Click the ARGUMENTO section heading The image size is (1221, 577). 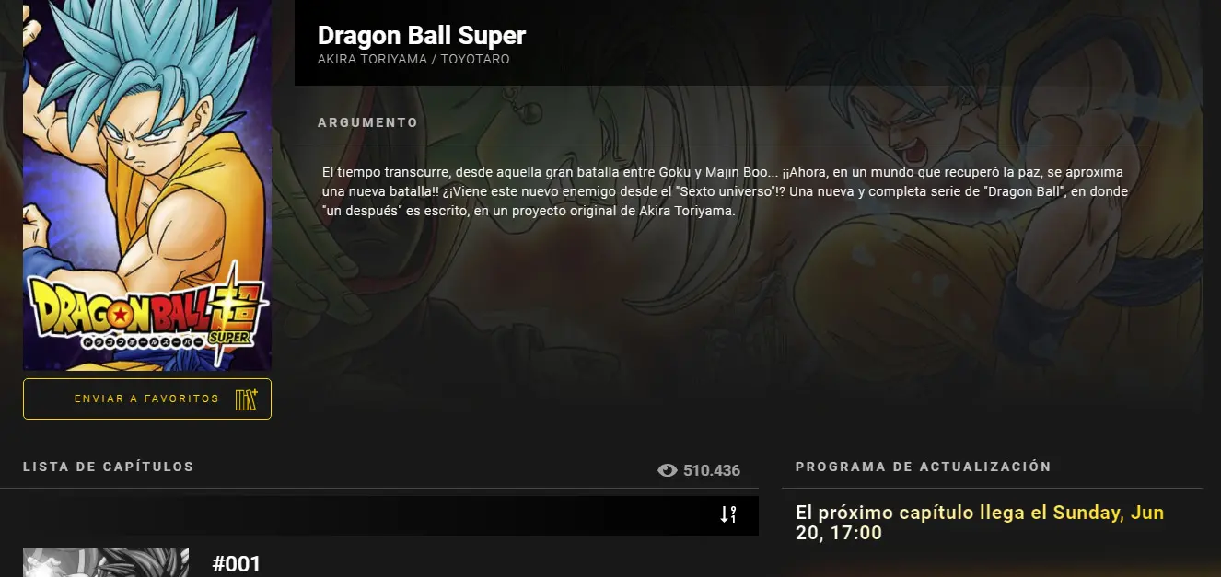[x=367, y=122]
